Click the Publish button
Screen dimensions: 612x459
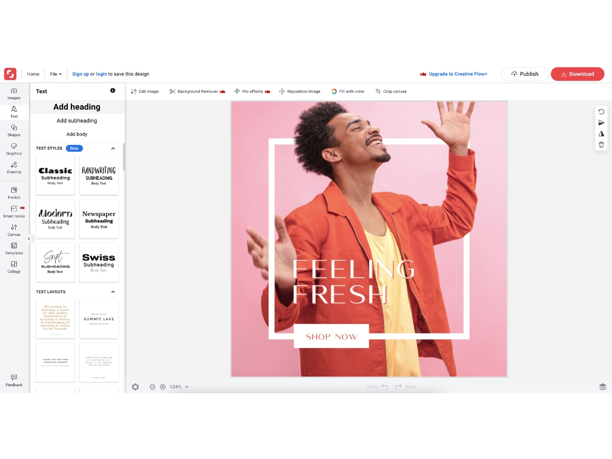pos(525,74)
